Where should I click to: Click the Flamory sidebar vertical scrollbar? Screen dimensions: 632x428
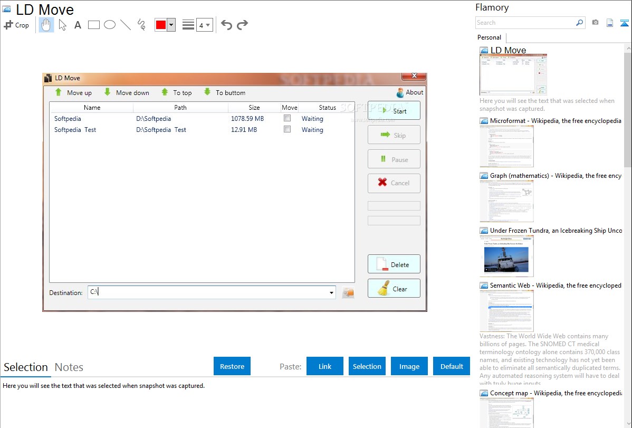[628, 109]
